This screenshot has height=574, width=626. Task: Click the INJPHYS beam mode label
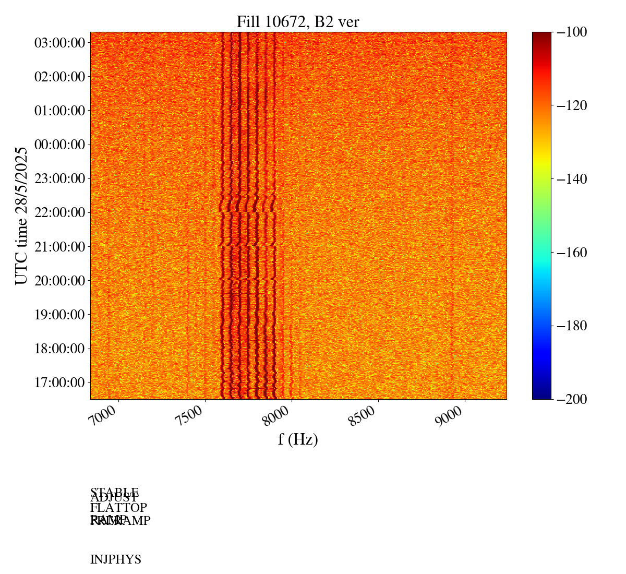point(116,560)
